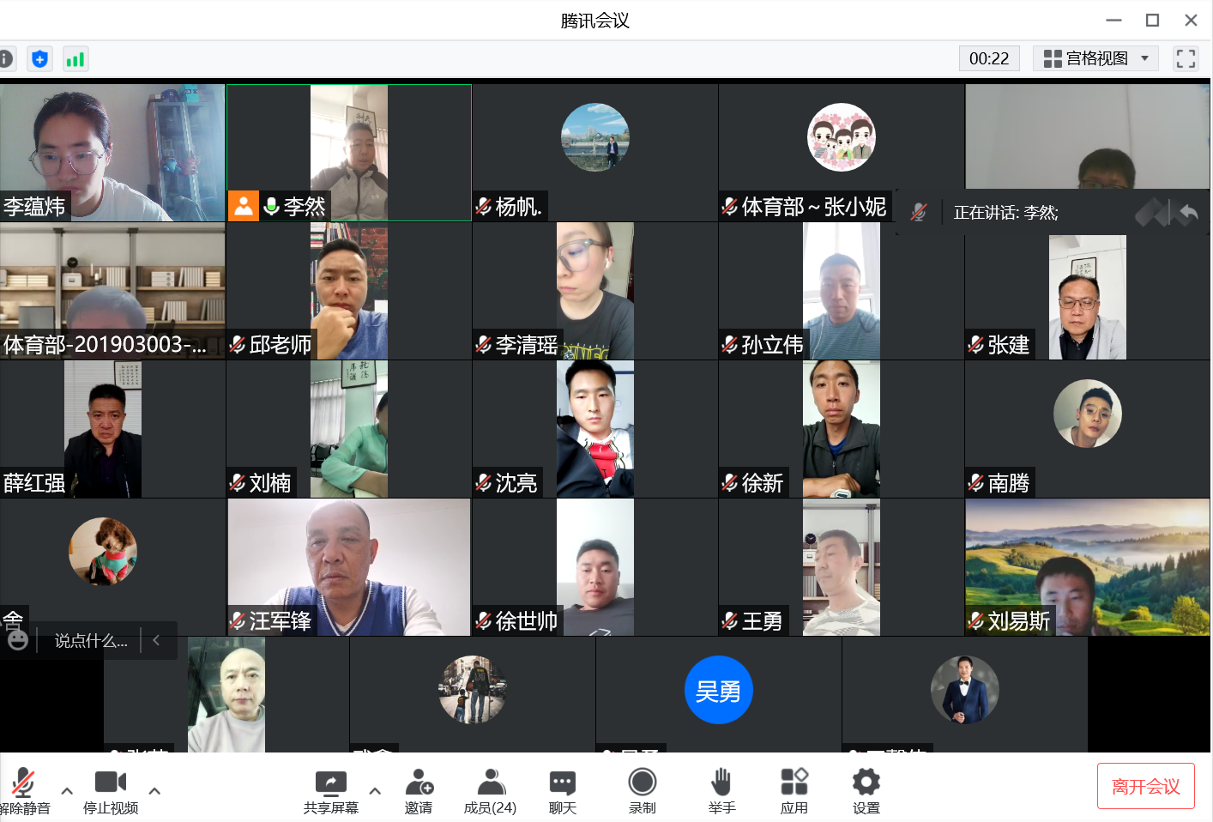
Task: Click Leave Meeting (离开会议) button
Action: 1145,786
